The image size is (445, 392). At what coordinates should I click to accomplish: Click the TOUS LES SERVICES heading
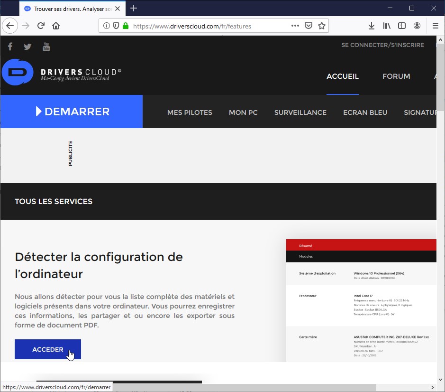pos(54,201)
